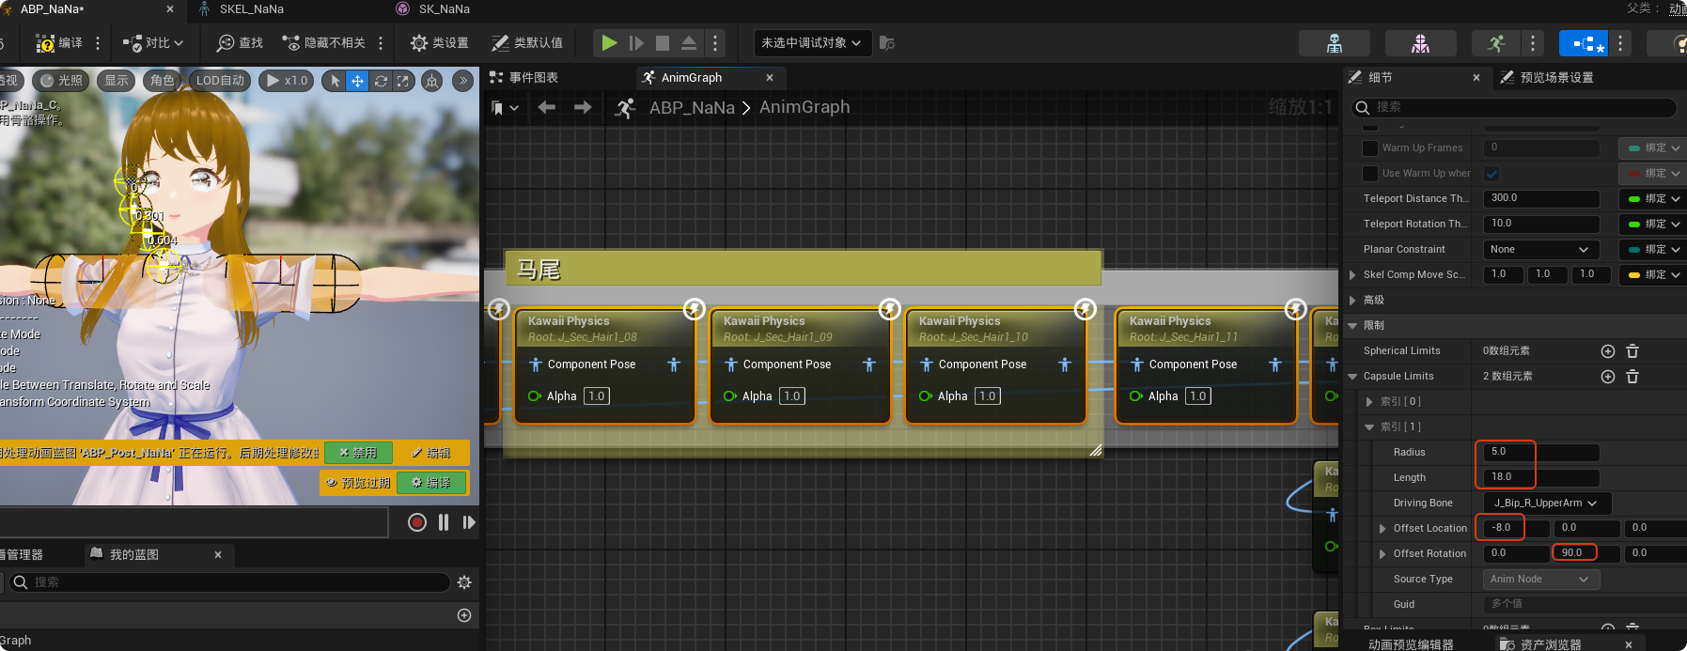The height and width of the screenshot is (651, 1687).
Task: Click Hide Unrelated (隐藏不相关) button
Action: 324,43
